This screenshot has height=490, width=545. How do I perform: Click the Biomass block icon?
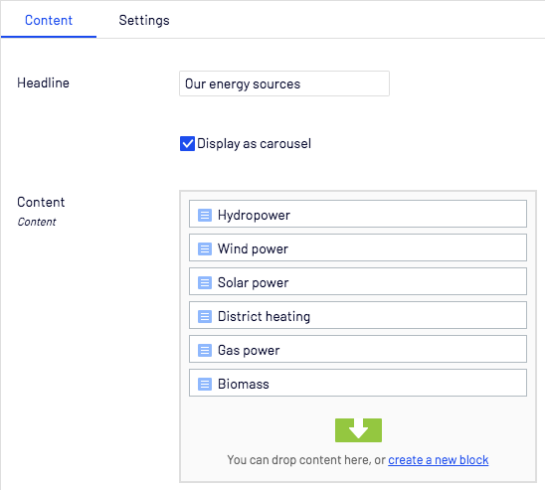pyautogui.click(x=205, y=384)
